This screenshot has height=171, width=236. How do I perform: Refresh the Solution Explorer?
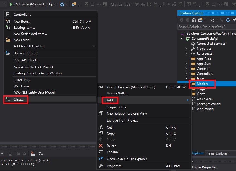click(x=228, y=20)
